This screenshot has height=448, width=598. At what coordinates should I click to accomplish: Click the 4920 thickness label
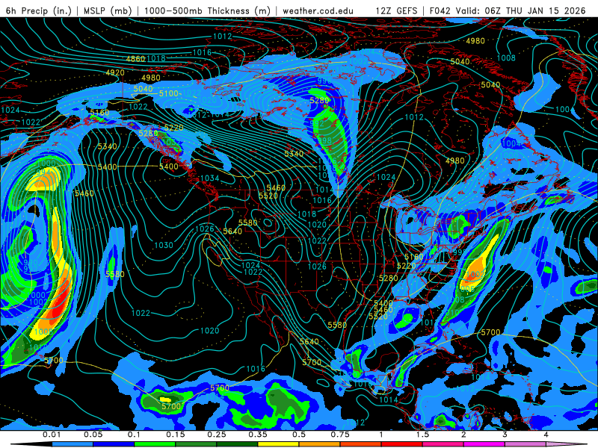pyautogui.click(x=115, y=72)
